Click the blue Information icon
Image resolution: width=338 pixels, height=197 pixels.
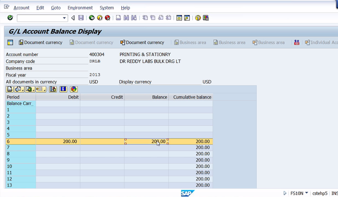tap(63, 89)
